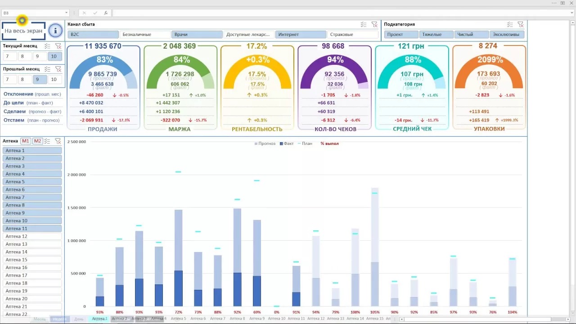Click the На весь экран button
The height and width of the screenshot is (324, 576).
coord(23,31)
